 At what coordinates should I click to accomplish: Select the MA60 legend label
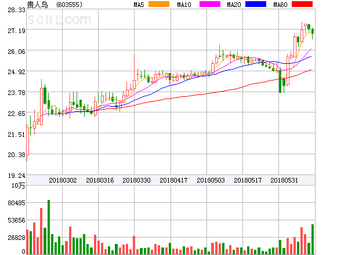click(280, 5)
